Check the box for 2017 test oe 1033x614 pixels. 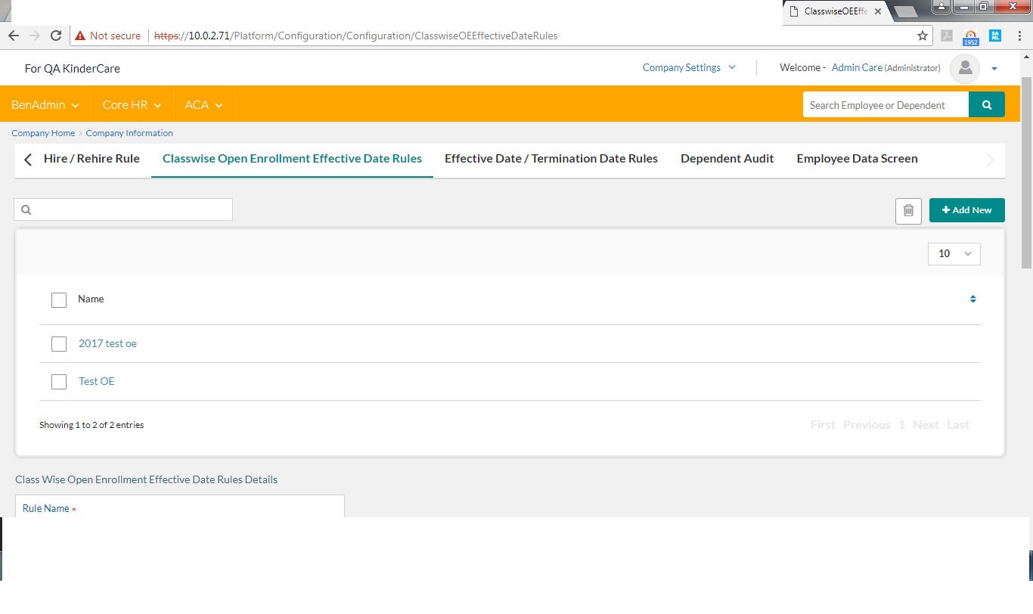(x=59, y=344)
